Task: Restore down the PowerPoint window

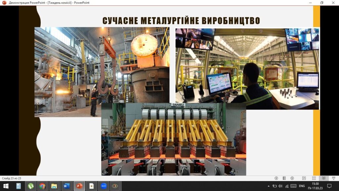Action: 322,3
